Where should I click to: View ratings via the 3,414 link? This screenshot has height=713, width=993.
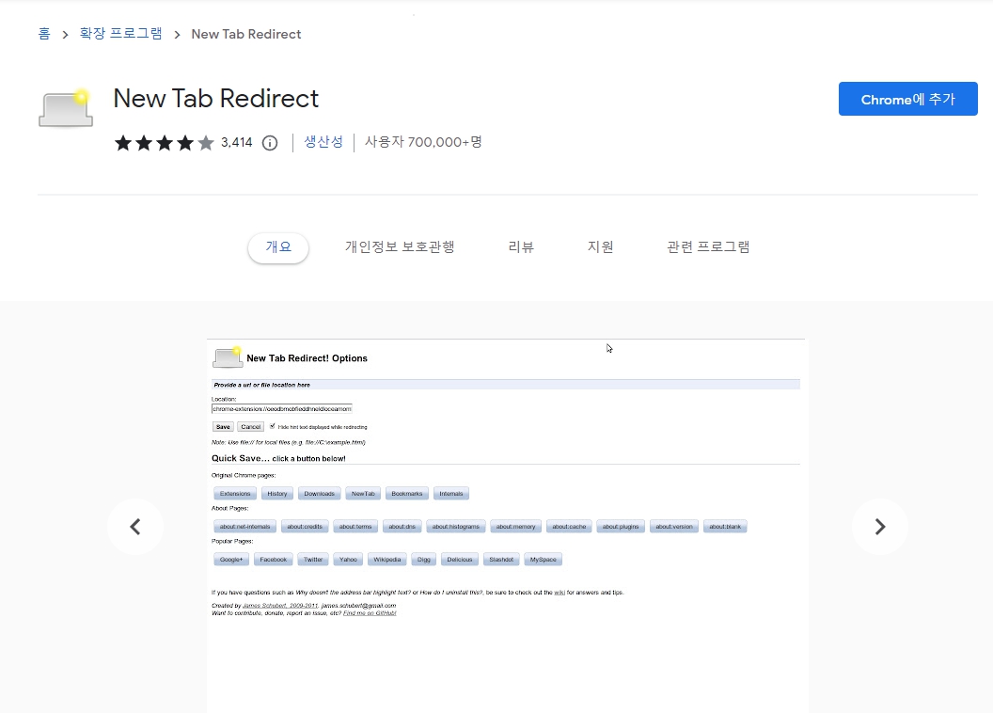click(237, 142)
